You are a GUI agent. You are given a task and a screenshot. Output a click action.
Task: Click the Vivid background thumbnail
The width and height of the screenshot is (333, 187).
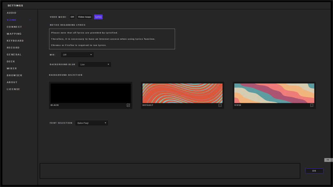[274, 93]
